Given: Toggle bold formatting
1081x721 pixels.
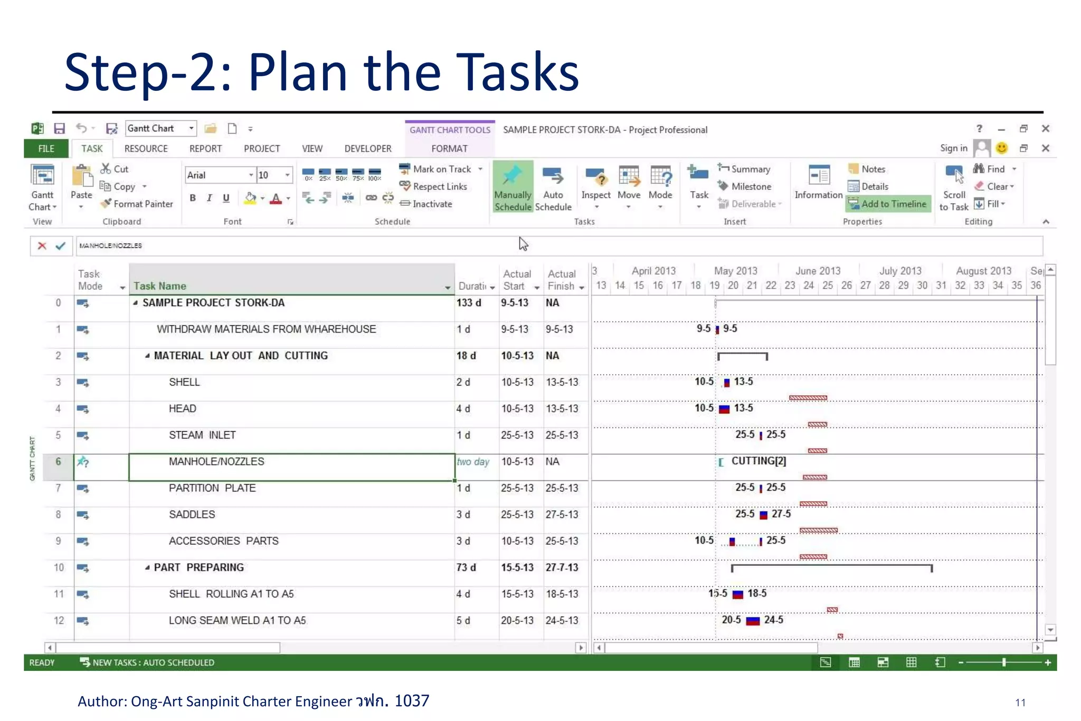Looking at the screenshot, I should click(193, 198).
